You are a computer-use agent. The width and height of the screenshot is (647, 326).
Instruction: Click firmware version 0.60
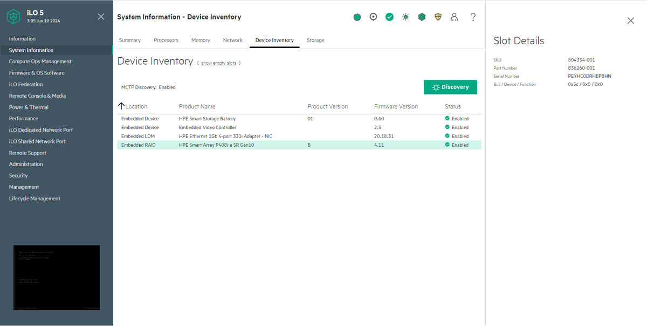click(x=379, y=118)
